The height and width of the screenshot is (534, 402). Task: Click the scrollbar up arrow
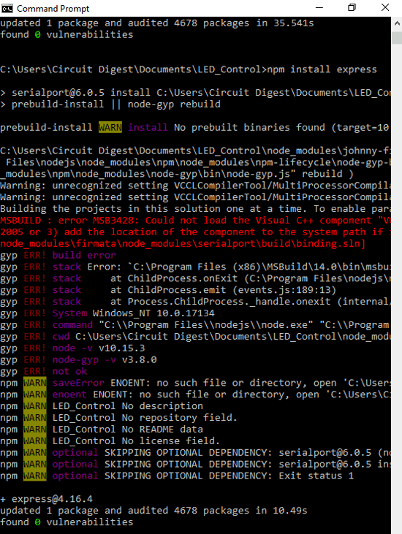click(397, 23)
